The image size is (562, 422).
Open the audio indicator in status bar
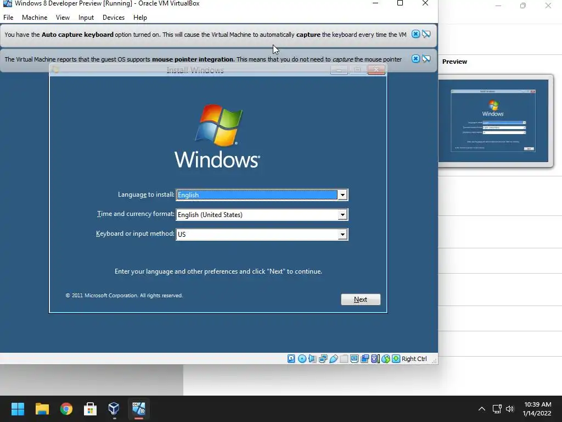coord(312,358)
